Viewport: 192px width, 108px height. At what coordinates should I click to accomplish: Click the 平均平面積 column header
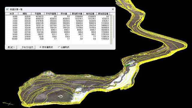click(x=51, y=13)
